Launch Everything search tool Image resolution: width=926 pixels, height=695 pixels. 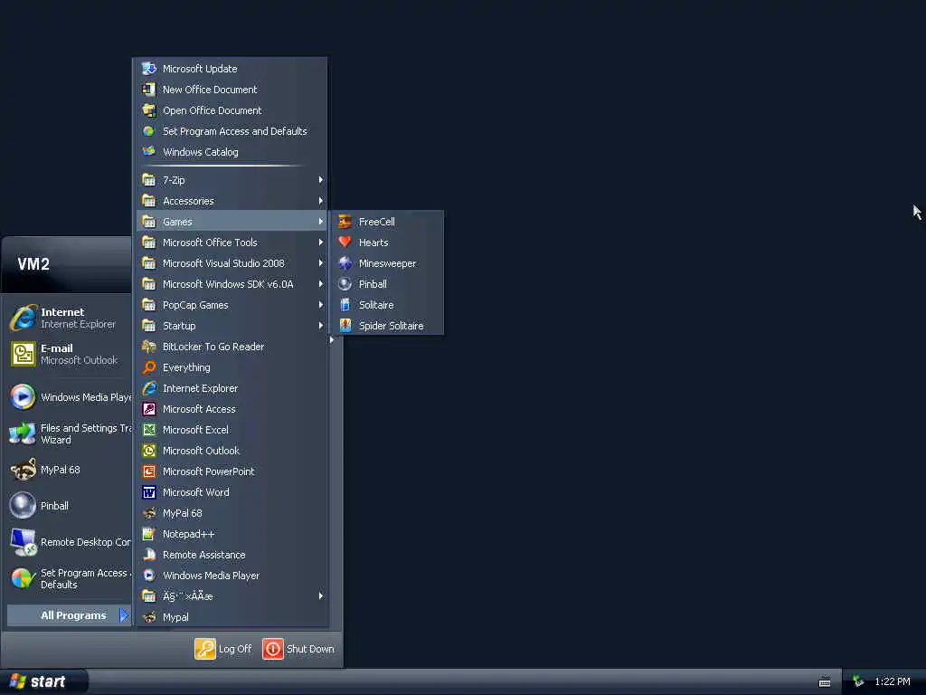(231, 367)
